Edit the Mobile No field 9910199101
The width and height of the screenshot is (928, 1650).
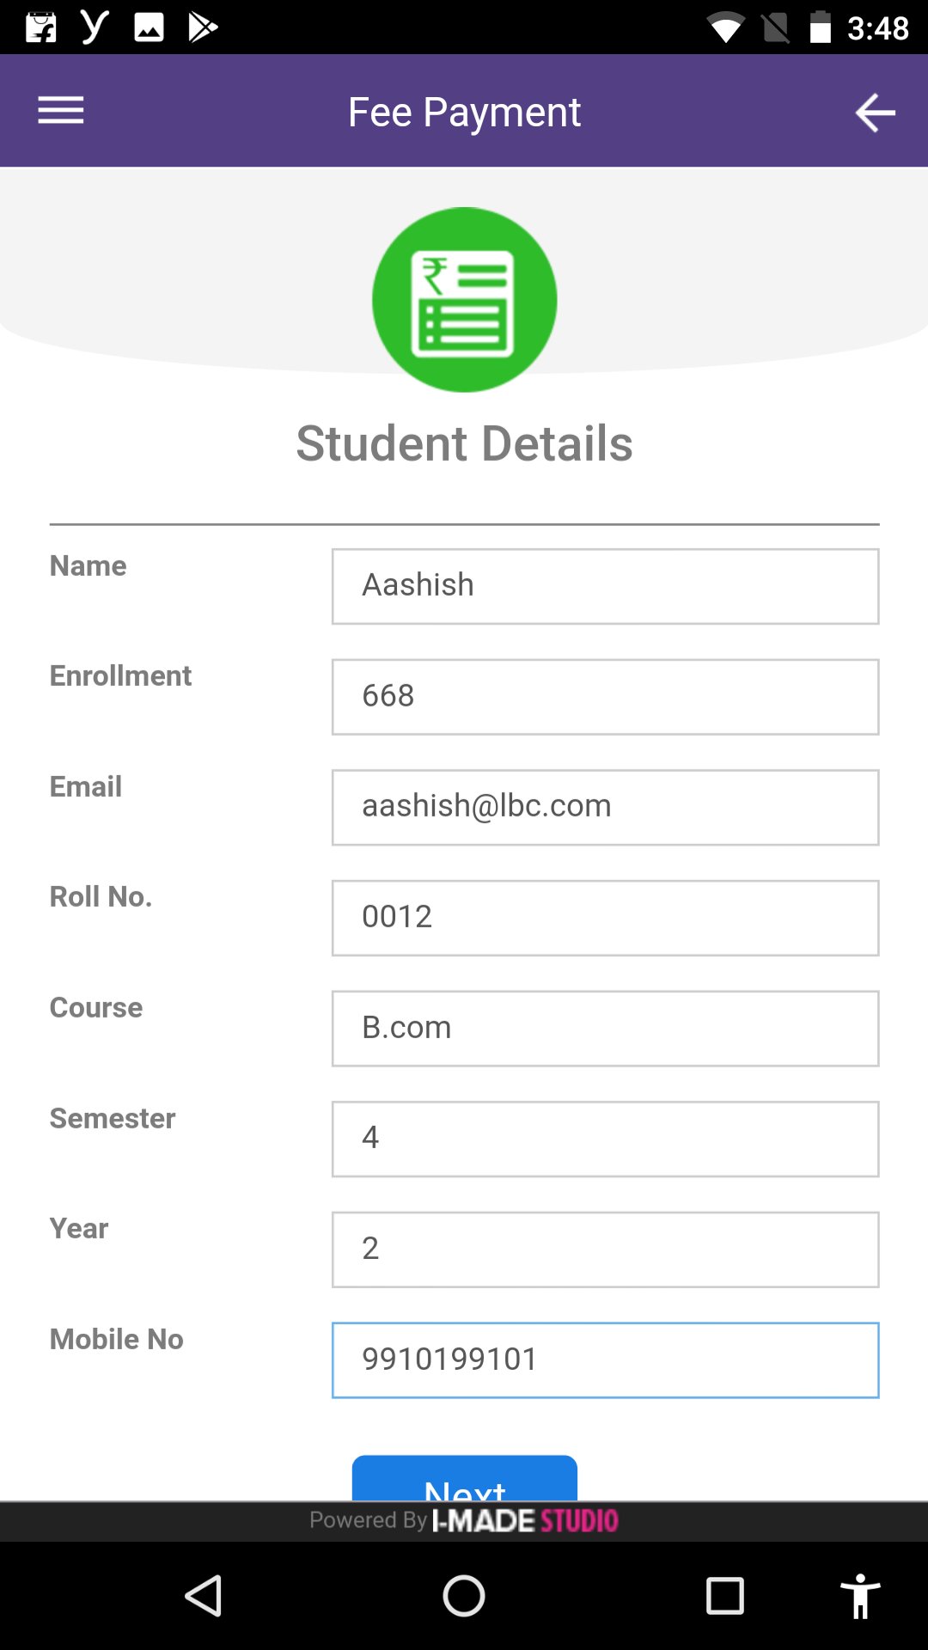[605, 1360]
